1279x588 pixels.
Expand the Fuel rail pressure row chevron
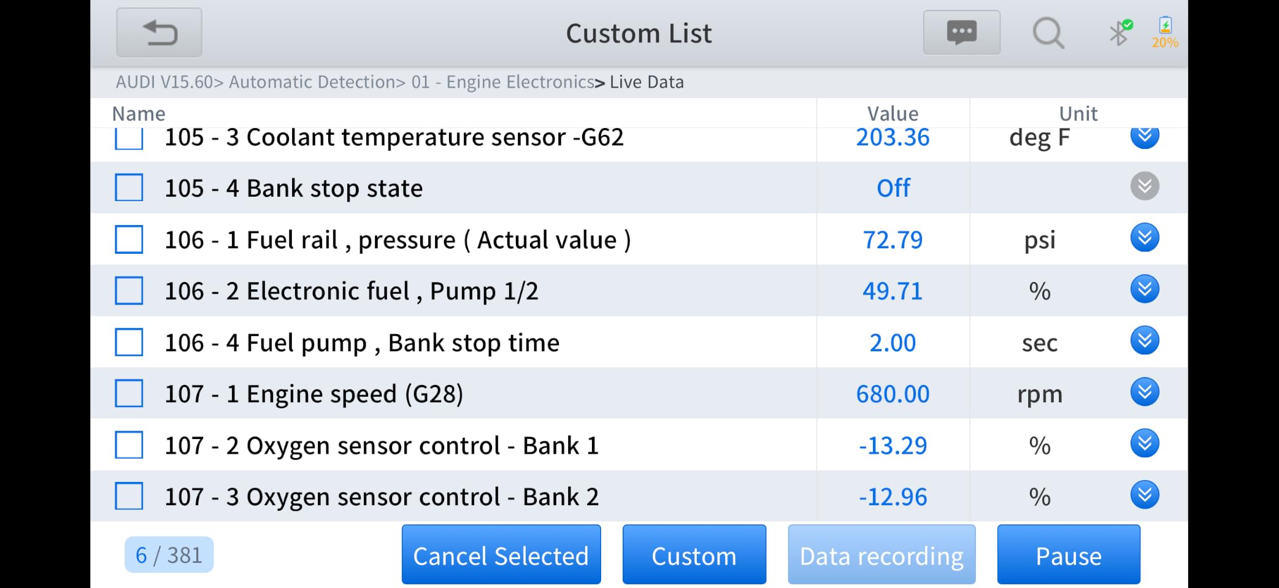coord(1145,237)
